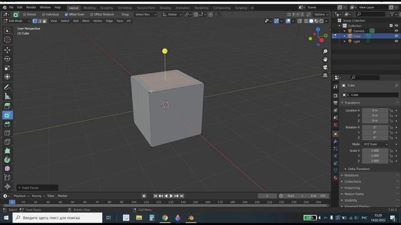Click the viewport zoom magnifier icon
The height and width of the screenshot is (225, 401).
pos(325,51)
